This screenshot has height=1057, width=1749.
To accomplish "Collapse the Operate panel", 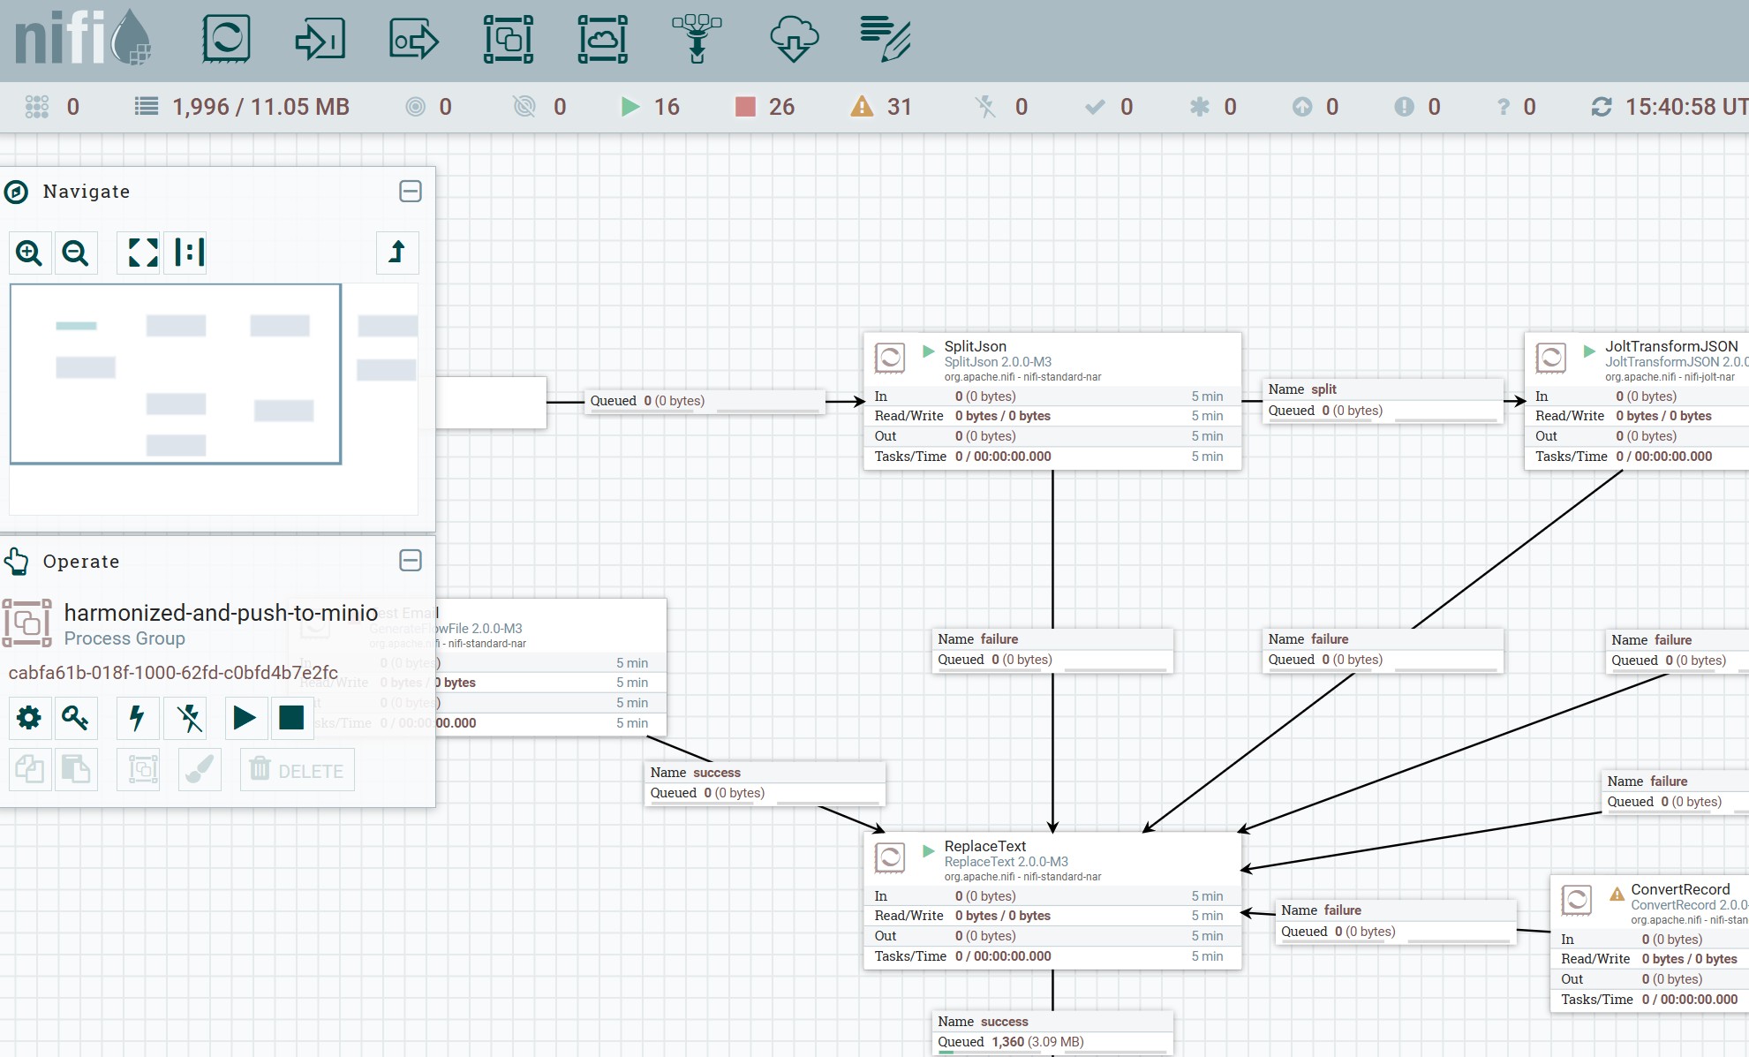I will (x=411, y=561).
